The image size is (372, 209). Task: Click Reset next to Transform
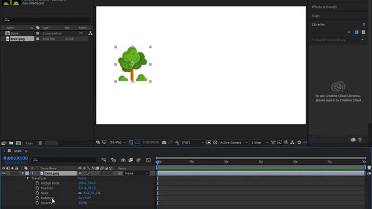point(83,178)
